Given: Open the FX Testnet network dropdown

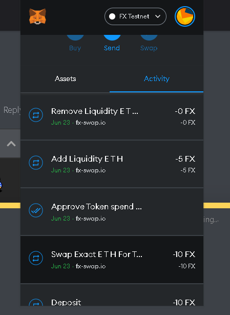Looking at the screenshot, I should 135,16.
